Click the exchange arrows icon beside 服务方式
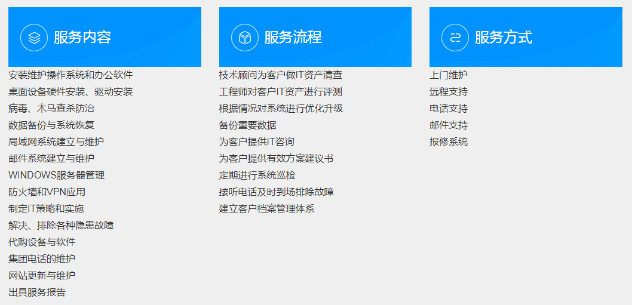 click(x=455, y=38)
